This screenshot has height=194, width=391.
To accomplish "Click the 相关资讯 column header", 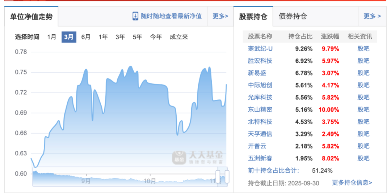I will click(x=360, y=36).
